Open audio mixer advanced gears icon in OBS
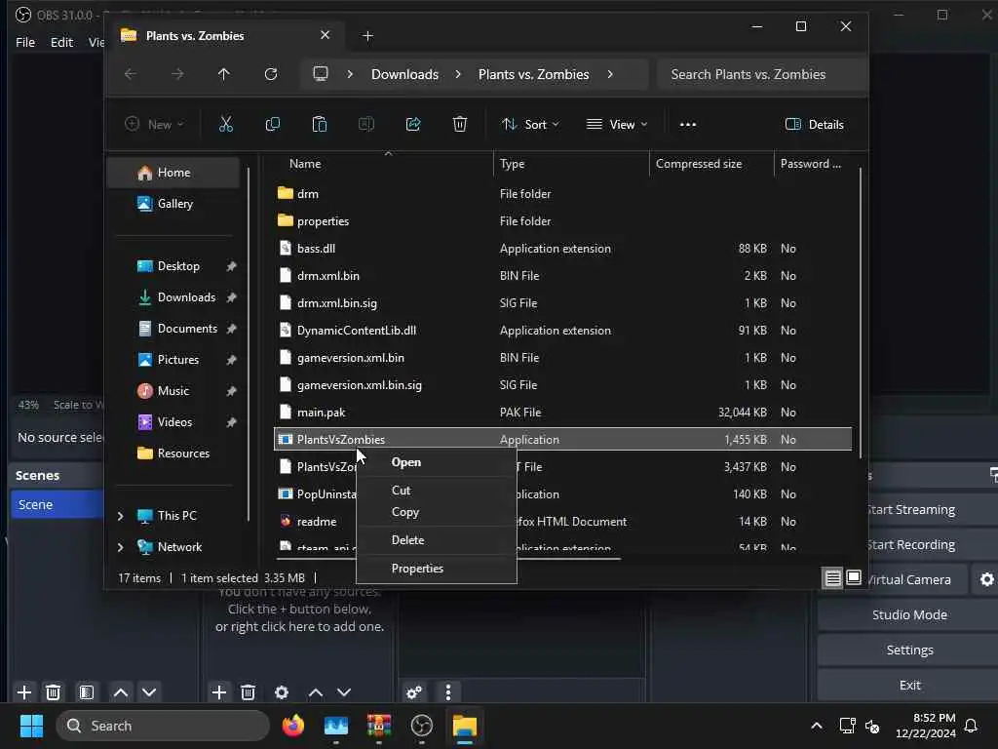998x749 pixels. click(x=413, y=691)
